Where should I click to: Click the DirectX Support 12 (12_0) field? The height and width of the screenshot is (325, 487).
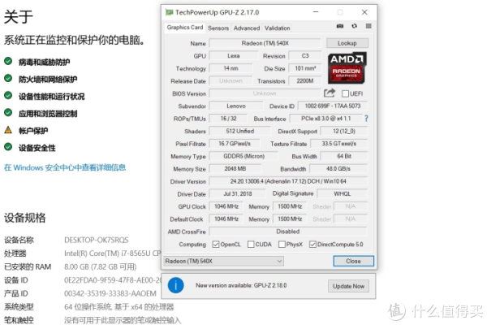[x=344, y=131]
